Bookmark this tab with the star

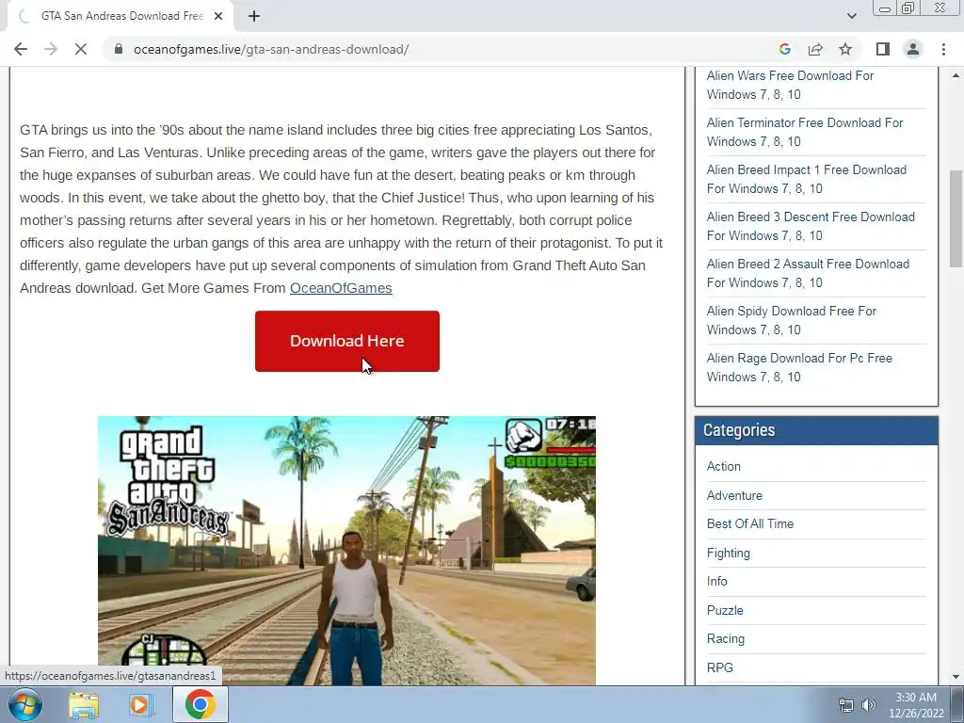pos(845,49)
